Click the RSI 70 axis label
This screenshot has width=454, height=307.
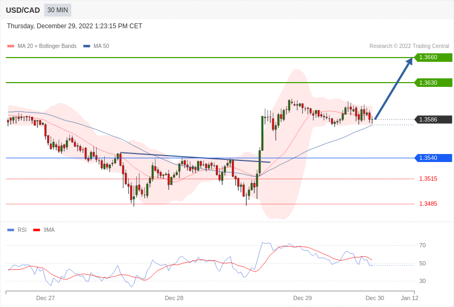point(422,245)
